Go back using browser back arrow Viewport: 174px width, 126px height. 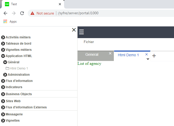[x=5, y=13]
